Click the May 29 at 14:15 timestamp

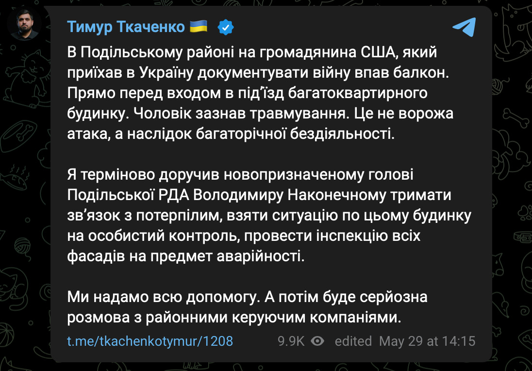coord(427,341)
